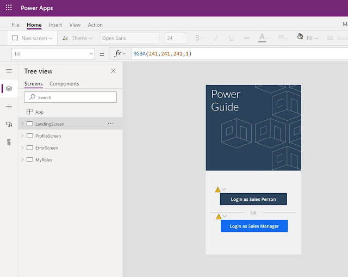348x277 pixels.
Task: Open the Action ribbon tab
Action: tap(95, 25)
